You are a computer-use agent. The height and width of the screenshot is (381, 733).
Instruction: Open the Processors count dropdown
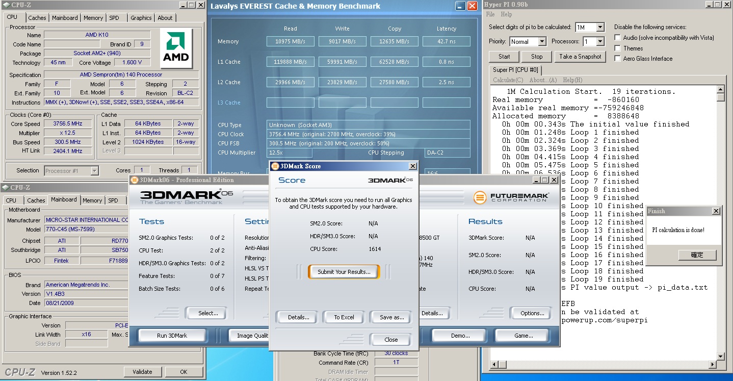[x=600, y=41]
